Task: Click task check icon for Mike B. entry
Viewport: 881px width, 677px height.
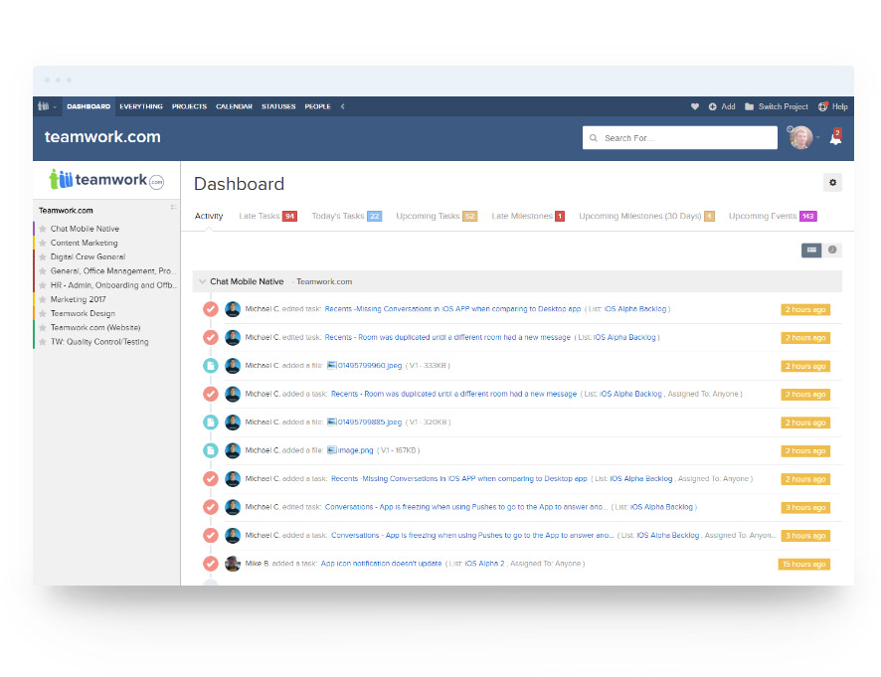Action: [x=211, y=564]
